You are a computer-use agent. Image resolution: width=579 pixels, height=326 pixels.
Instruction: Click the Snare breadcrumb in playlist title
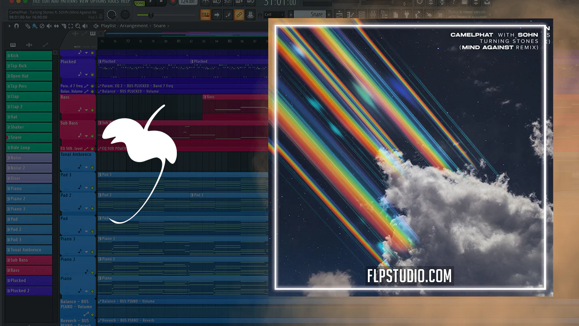tap(159, 26)
